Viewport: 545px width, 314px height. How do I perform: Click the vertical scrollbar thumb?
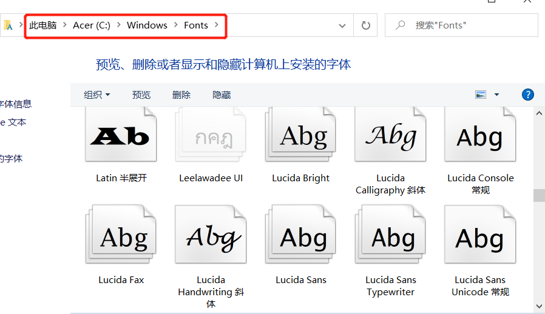[x=539, y=195]
